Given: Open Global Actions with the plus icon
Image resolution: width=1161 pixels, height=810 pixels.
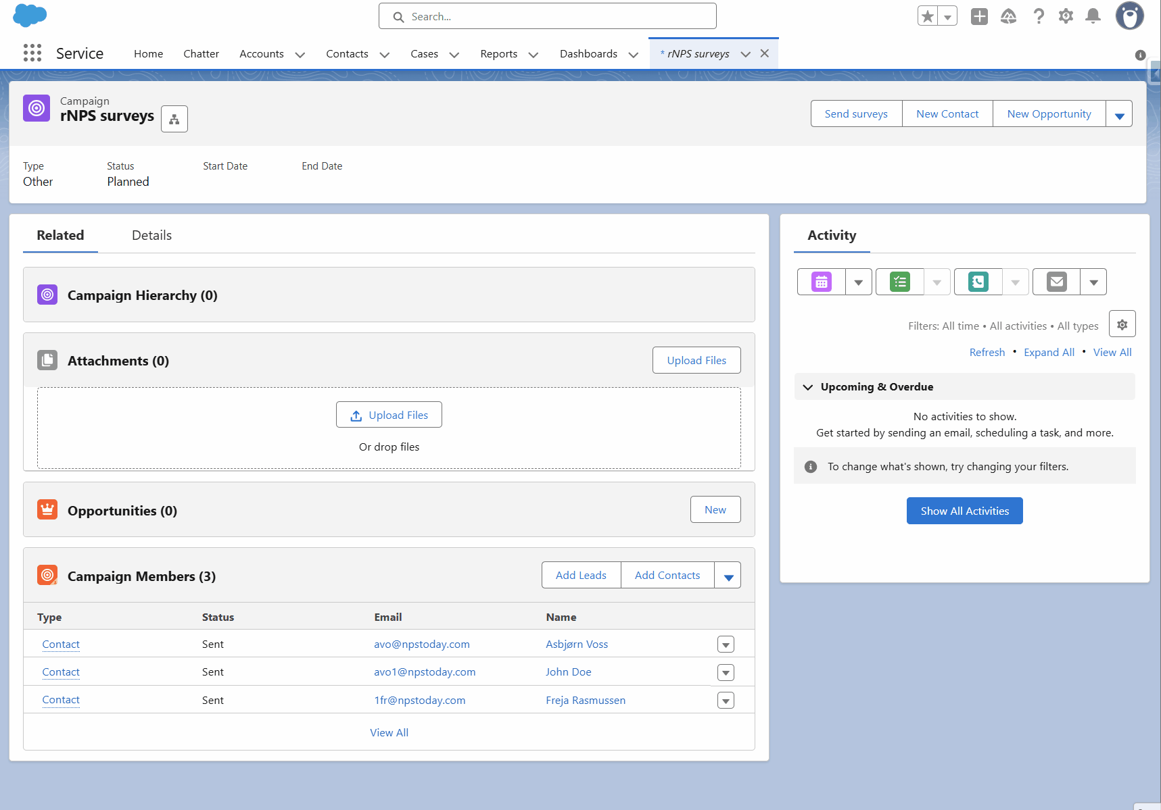Looking at the screenshot, I should pos(978,16).
